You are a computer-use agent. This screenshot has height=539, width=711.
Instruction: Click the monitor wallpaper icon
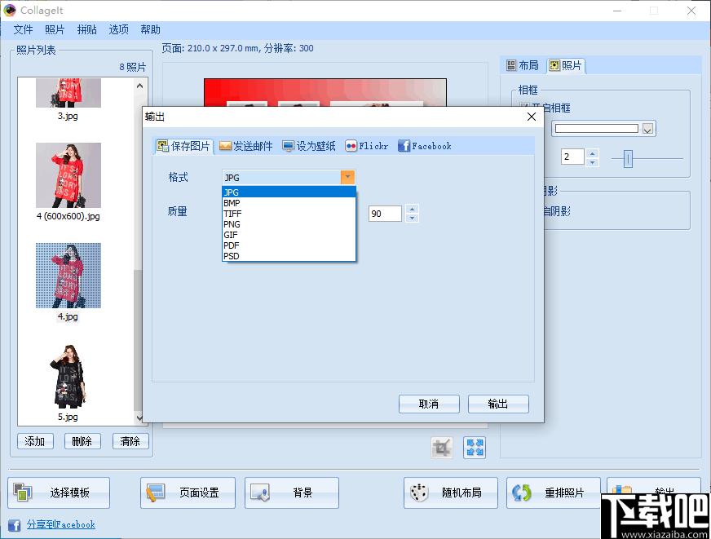point(288,146)
